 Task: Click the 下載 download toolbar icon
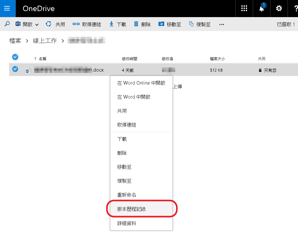click(111, 24)
